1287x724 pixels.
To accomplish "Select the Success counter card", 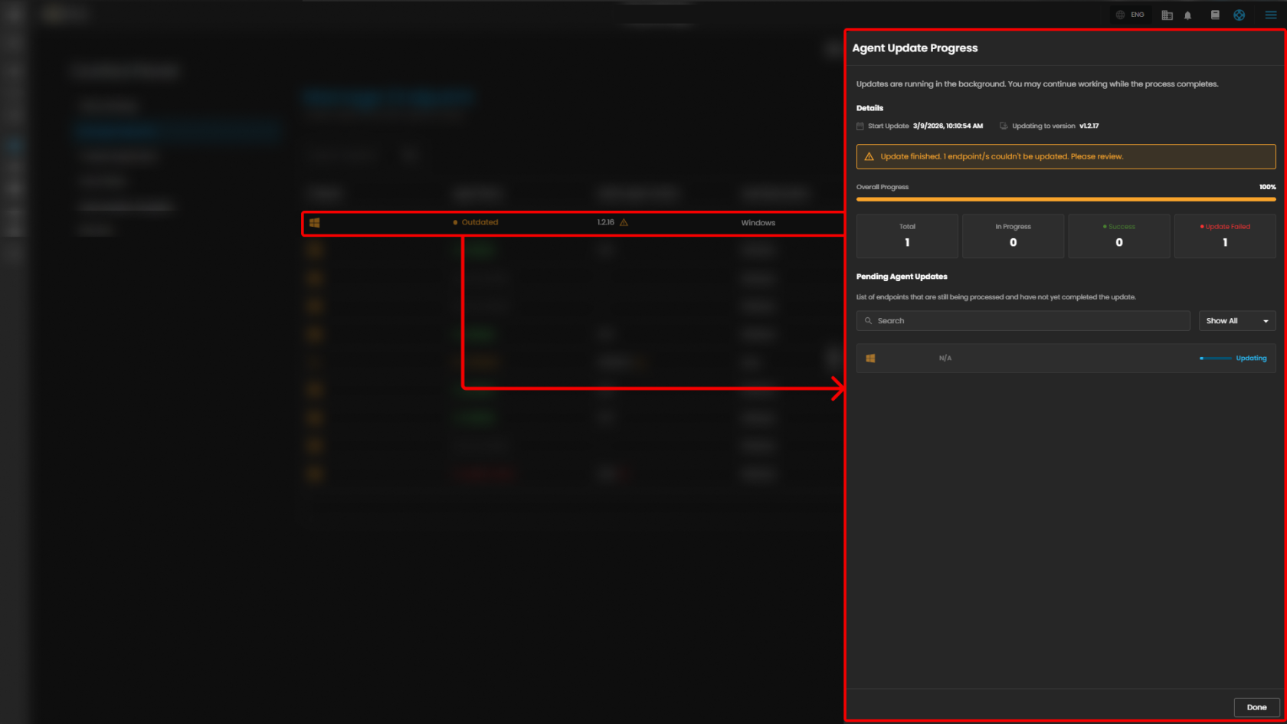I will click(x=1118, y=236).
